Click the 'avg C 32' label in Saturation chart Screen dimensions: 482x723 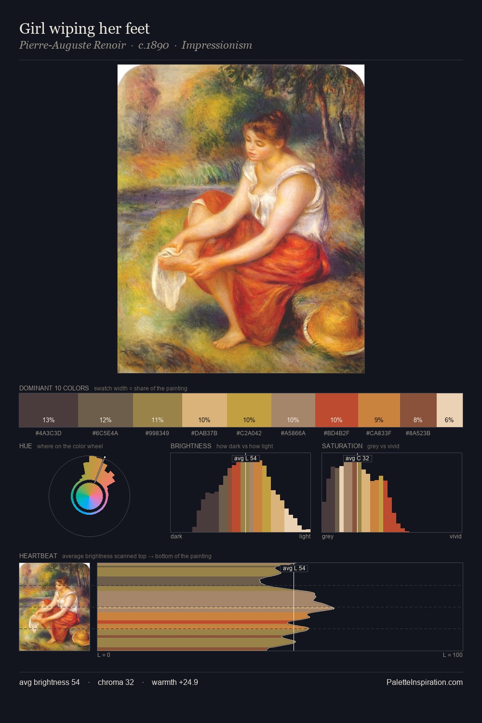(357, 458)
